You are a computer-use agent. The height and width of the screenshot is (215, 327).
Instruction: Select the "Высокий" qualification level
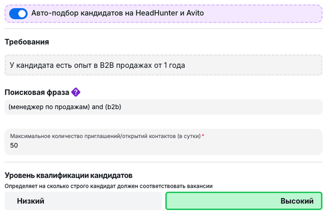(x=244, y=201)
